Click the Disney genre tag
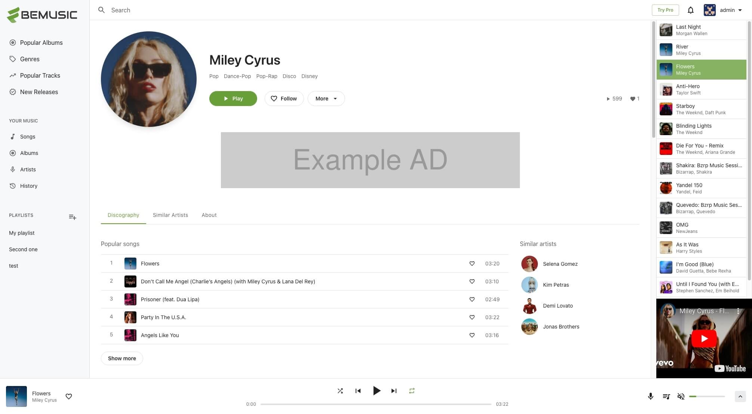752x414 pixels. (309, 76)
